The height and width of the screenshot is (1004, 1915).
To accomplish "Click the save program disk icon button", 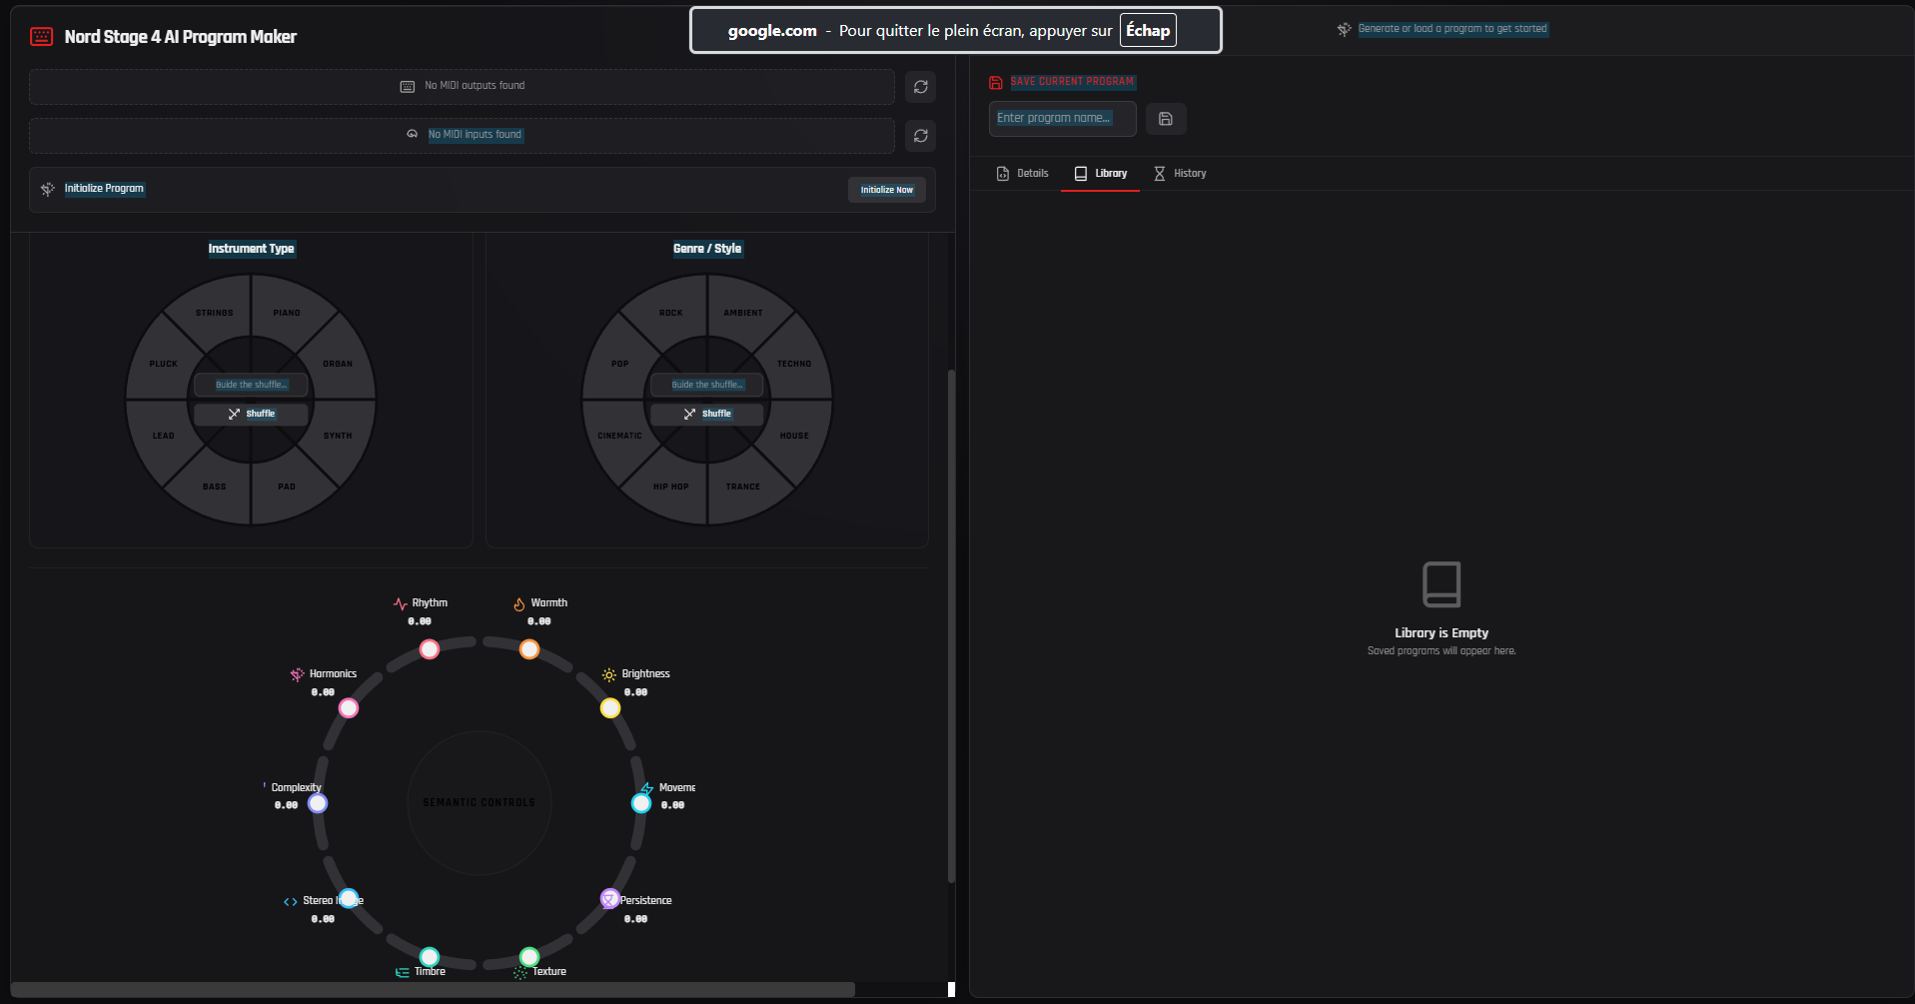I will [1166, 119].
